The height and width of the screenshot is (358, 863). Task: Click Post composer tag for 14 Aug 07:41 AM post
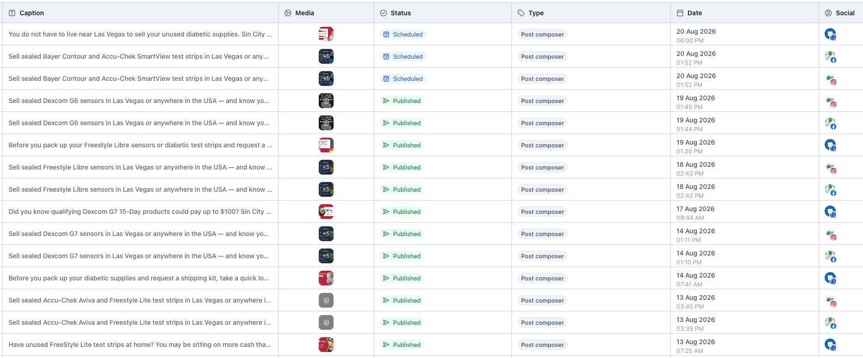coord(542,278)
